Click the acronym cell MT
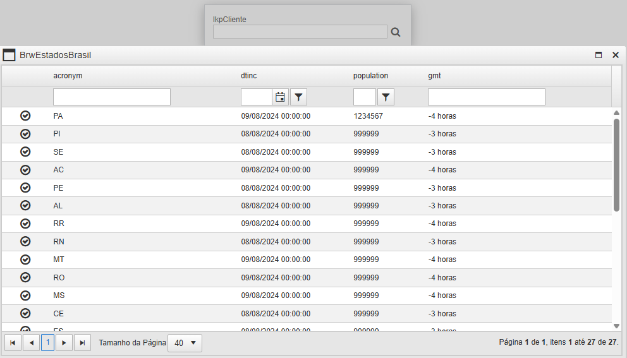Image resolution: width=627 pixels, height=358 pixels. 59,260
